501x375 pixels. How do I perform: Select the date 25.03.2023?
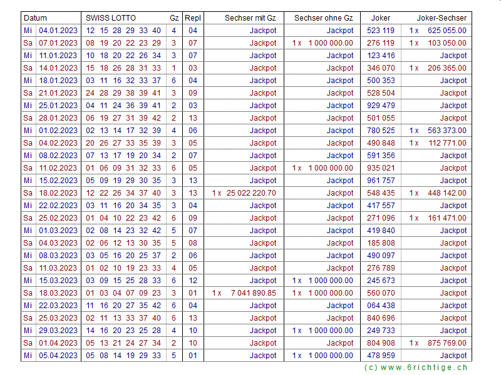tap(58, 318)
